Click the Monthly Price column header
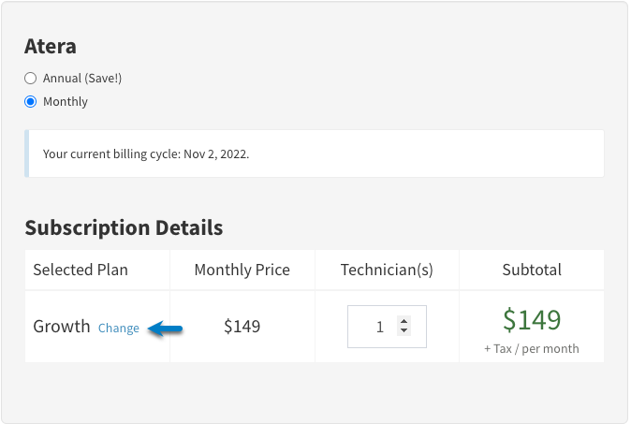Screen dimensions: 631x424 [242, 270]
